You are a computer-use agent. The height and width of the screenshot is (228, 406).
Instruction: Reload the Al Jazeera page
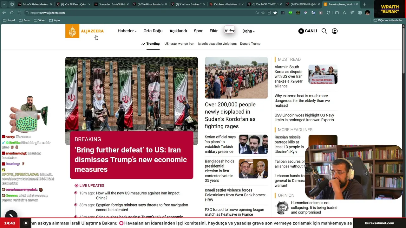pos(12,13)
